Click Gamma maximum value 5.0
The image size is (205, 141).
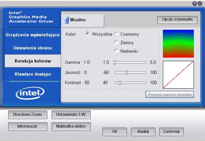pyautogui.click(x=153, y=62)
